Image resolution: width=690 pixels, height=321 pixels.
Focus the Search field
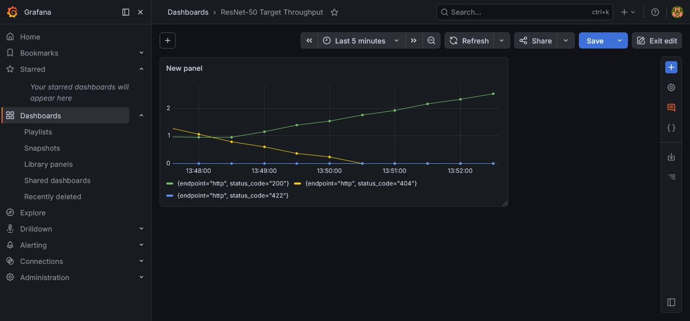[x=525, y=12]
